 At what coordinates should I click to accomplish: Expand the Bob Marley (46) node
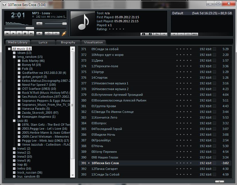(19, 61)
